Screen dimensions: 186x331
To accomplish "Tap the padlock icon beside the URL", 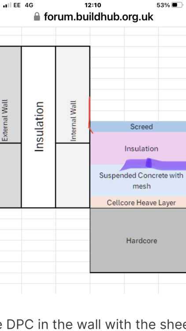I will tap(37, 16).
